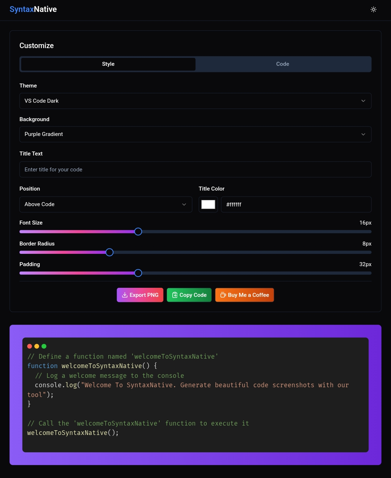Click the 'welcomeToSyntaxNative();' call line
391x478 pixels.
coord(73,433)
